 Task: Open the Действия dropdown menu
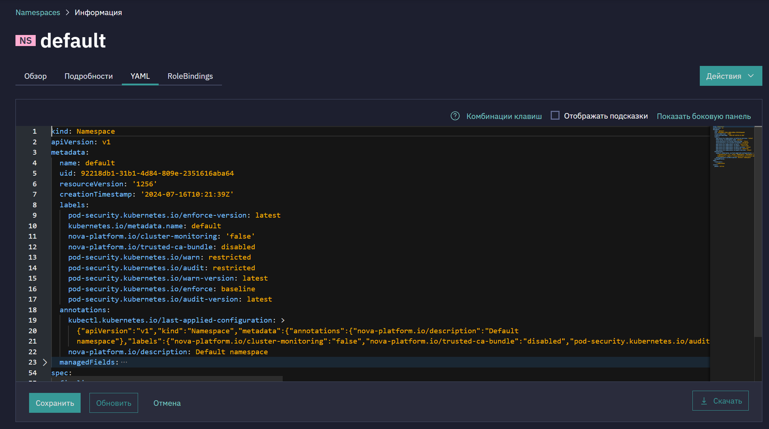[731, 76]
